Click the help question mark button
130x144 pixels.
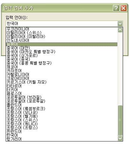click(x=116, y=8)
